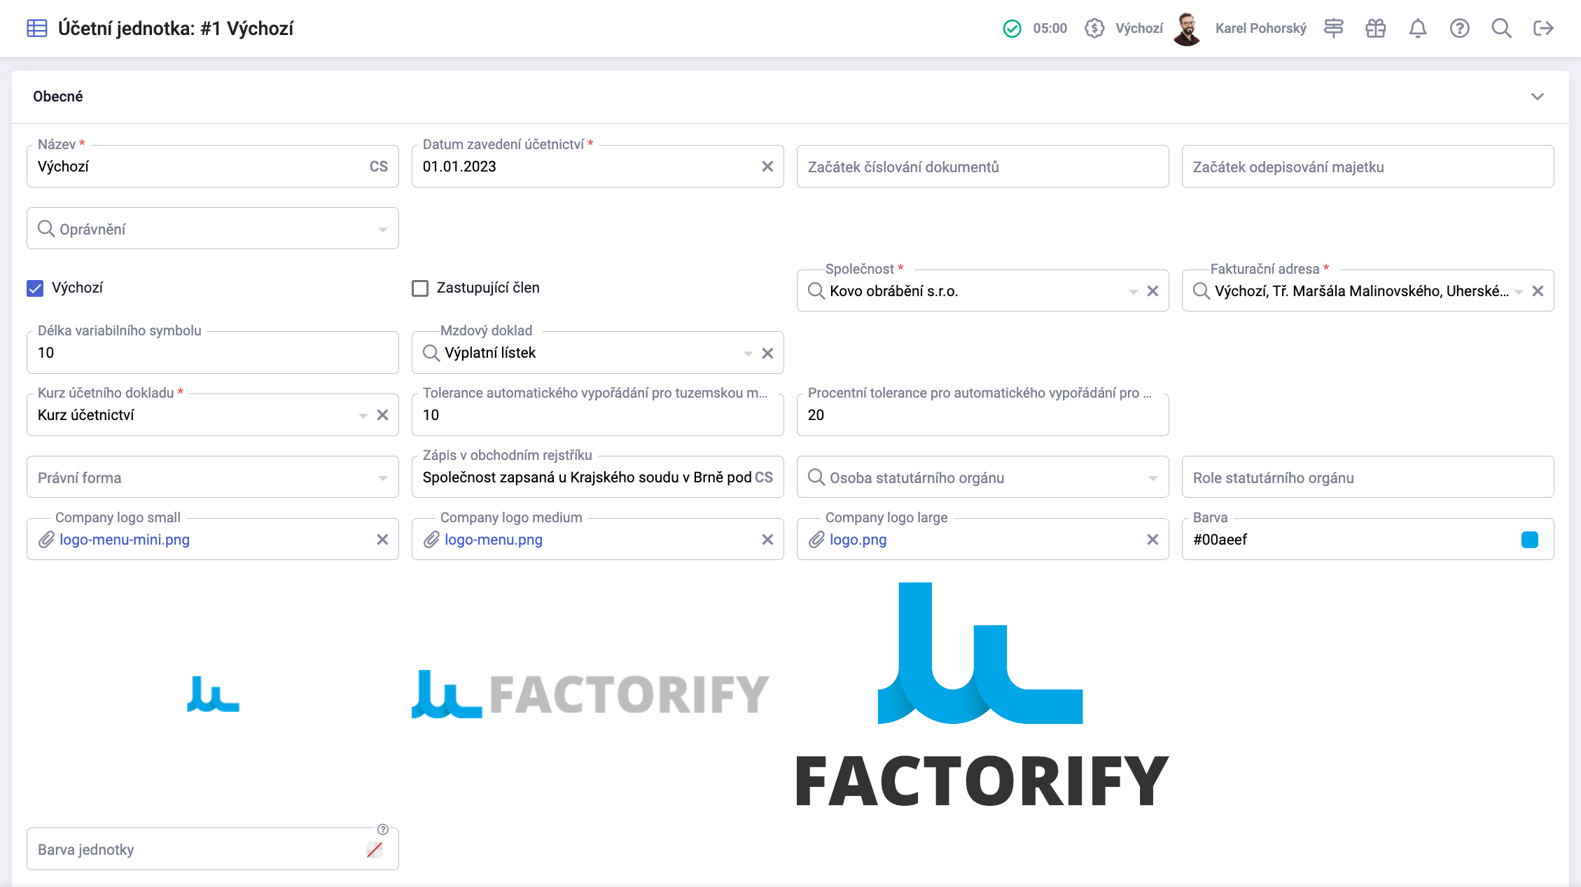Open the Oprávnění dropdown
Image resolution: width=1581 pixels, height=887 pixels.
213,229
